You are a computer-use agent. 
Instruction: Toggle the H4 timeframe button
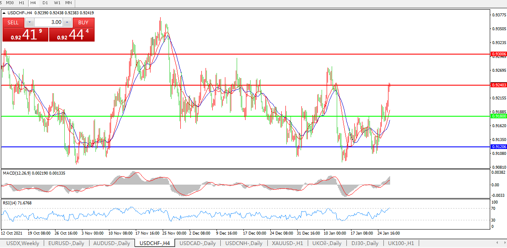[x=33, y=3]
